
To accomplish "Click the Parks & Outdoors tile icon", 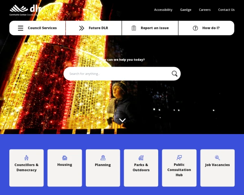I will (x=141, y=158).
